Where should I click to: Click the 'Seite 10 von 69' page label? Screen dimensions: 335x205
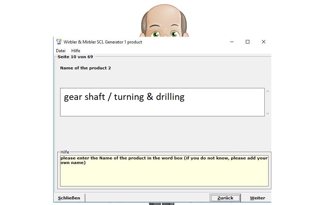(x=75, y=57)
